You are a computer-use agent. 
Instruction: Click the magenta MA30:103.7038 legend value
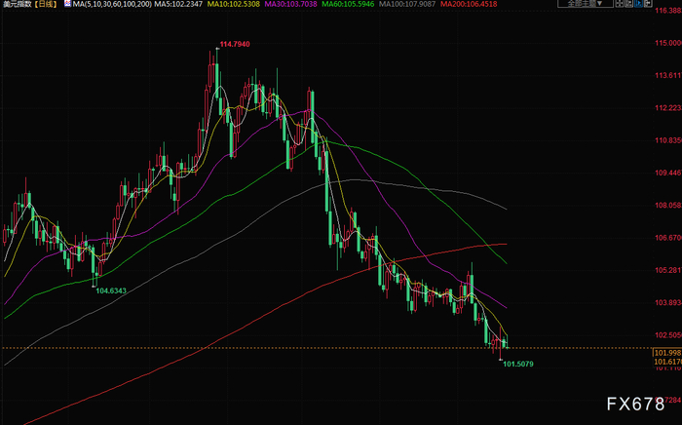(x=290, y=4)
